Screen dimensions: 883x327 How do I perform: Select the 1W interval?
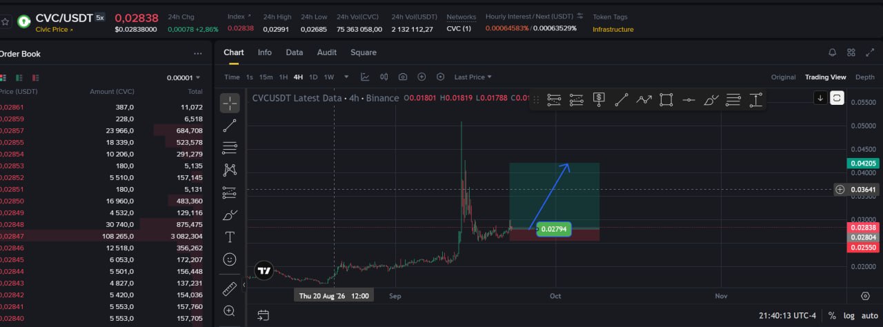[329, 77]
